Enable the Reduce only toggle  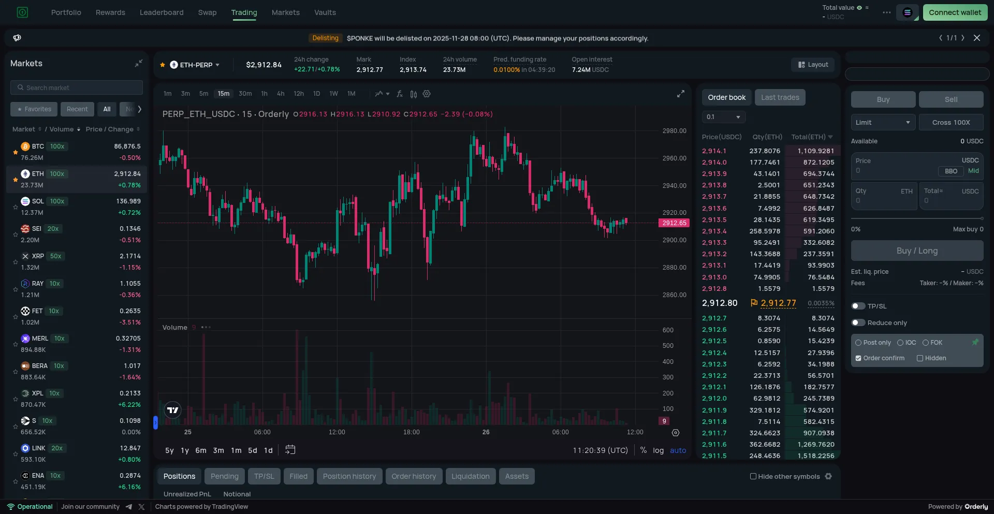pos(858,322)
